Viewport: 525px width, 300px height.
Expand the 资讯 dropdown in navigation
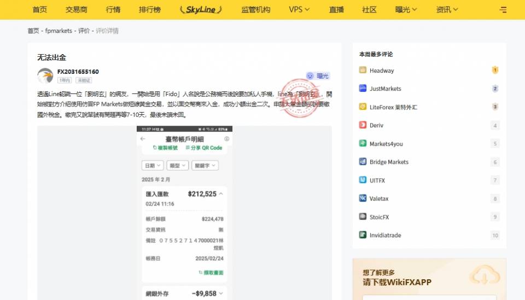tap(447, 10)
